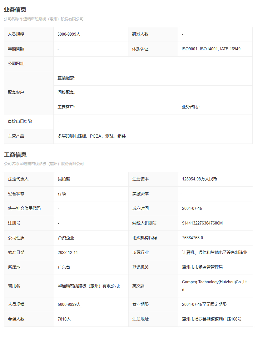Select the 计算机、通信和其他电子设备制造业 industry text
The width and height of the screenshot is (258, 344).
tap(215, 252)
